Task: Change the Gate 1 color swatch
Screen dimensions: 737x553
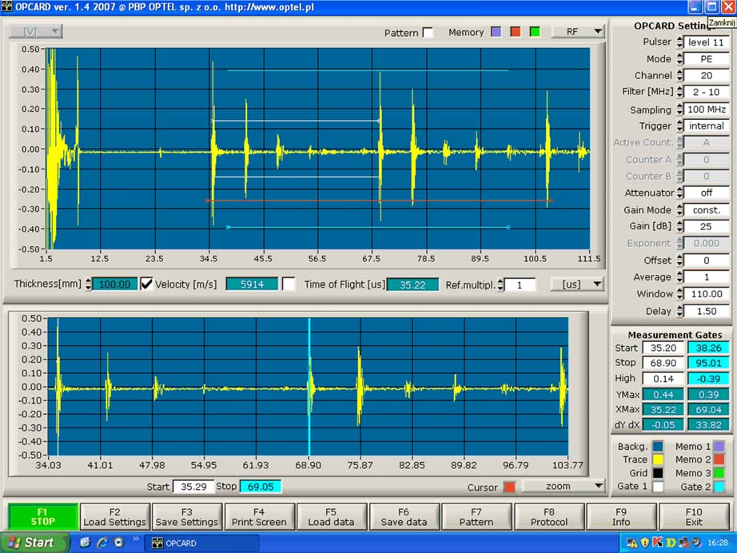Action: point(658,487)
